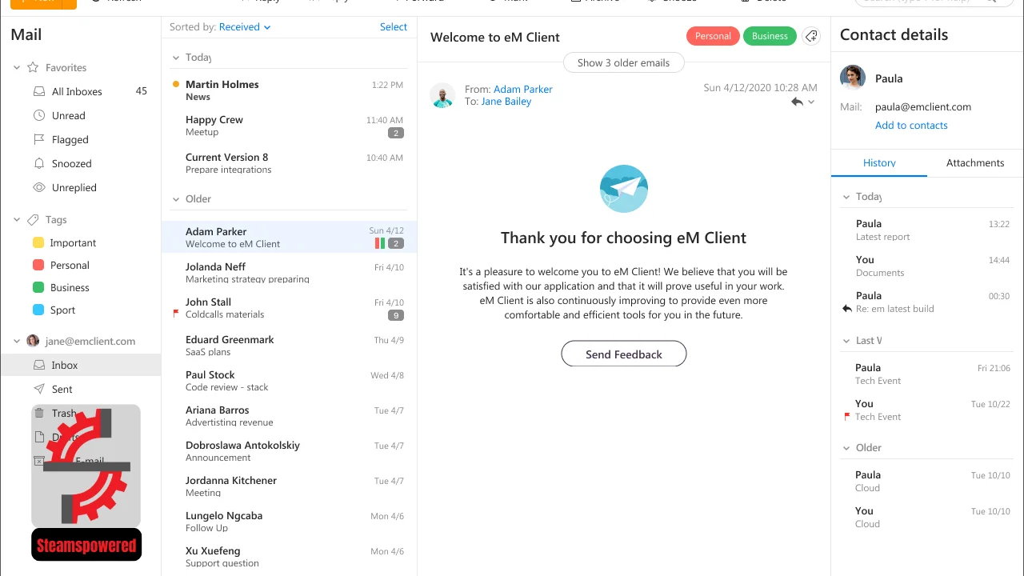This screenshot has width=1024, height=576.
Task: Open the Jane Bailey recipient link
Action: pos(506,102)
